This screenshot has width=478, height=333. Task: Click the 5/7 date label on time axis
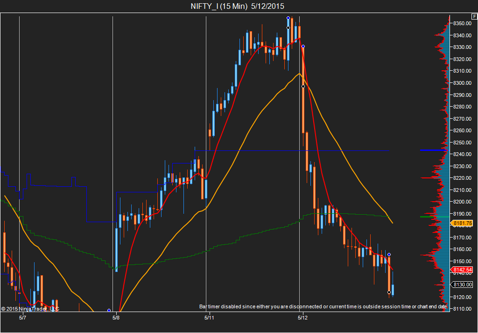(22, 318)
